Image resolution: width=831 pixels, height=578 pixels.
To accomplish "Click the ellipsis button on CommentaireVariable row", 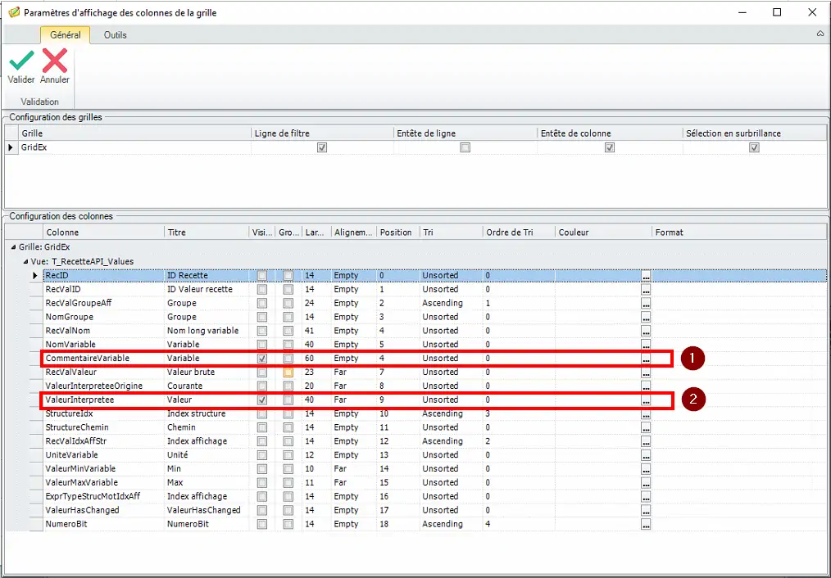I will (646, 359).
